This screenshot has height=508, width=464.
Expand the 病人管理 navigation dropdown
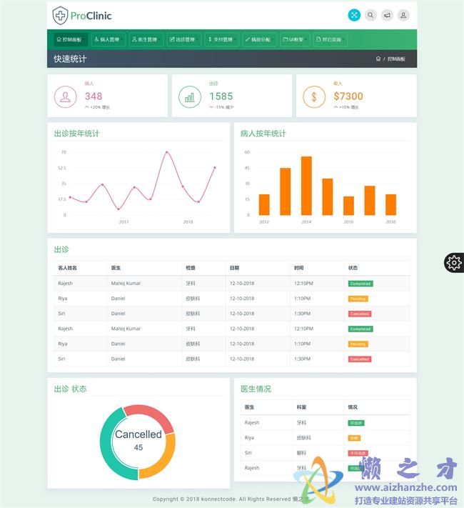click(109, 40)
